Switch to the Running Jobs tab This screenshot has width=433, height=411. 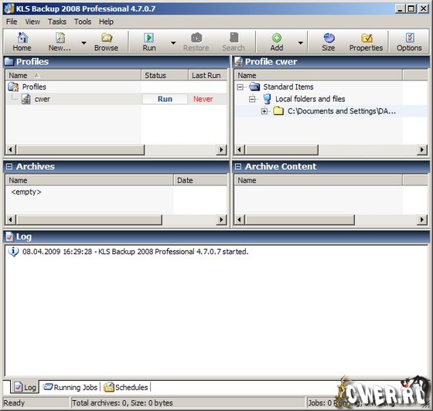click(x=70, y=387)
